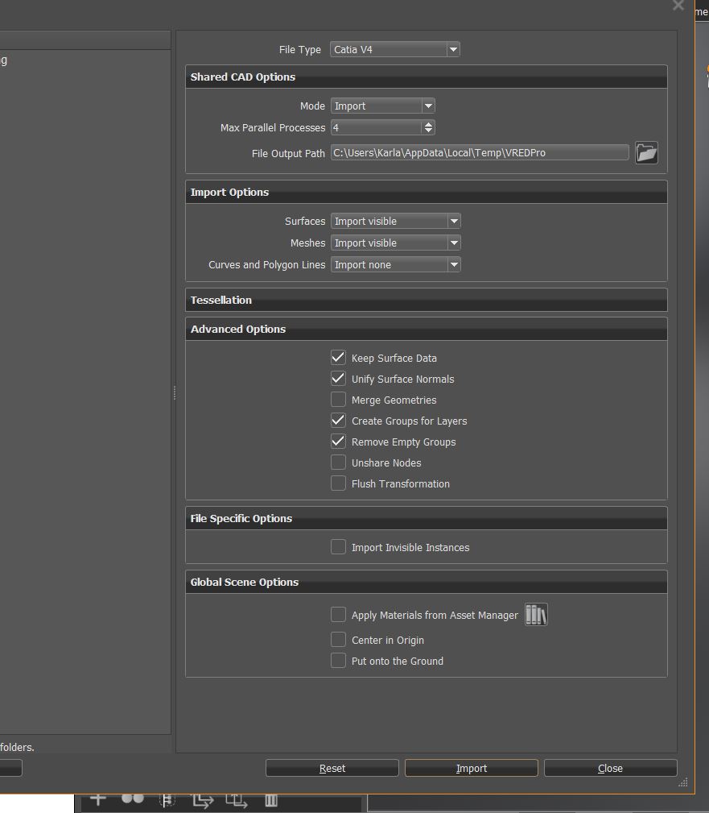Open the Curves and Polygon Lines dropdown
Screen dimensions: 709x813
[x=455, y=264]
